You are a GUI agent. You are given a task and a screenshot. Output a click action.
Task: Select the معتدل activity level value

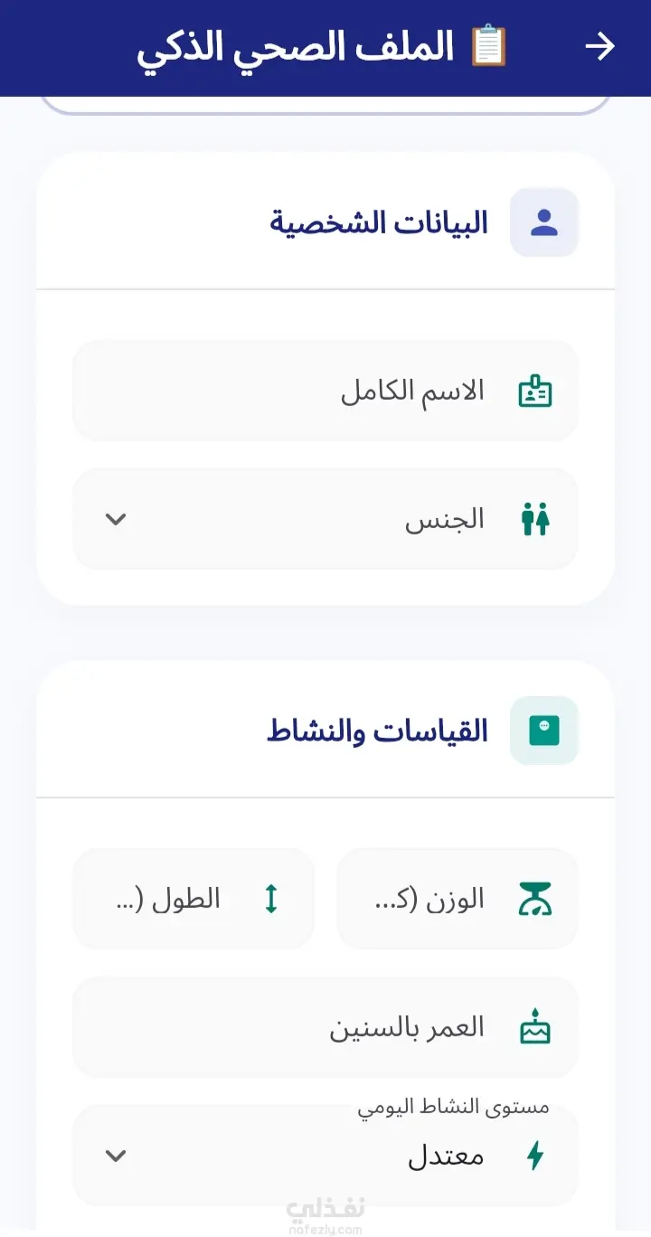pyautogui.click(x=446, y=1157)
